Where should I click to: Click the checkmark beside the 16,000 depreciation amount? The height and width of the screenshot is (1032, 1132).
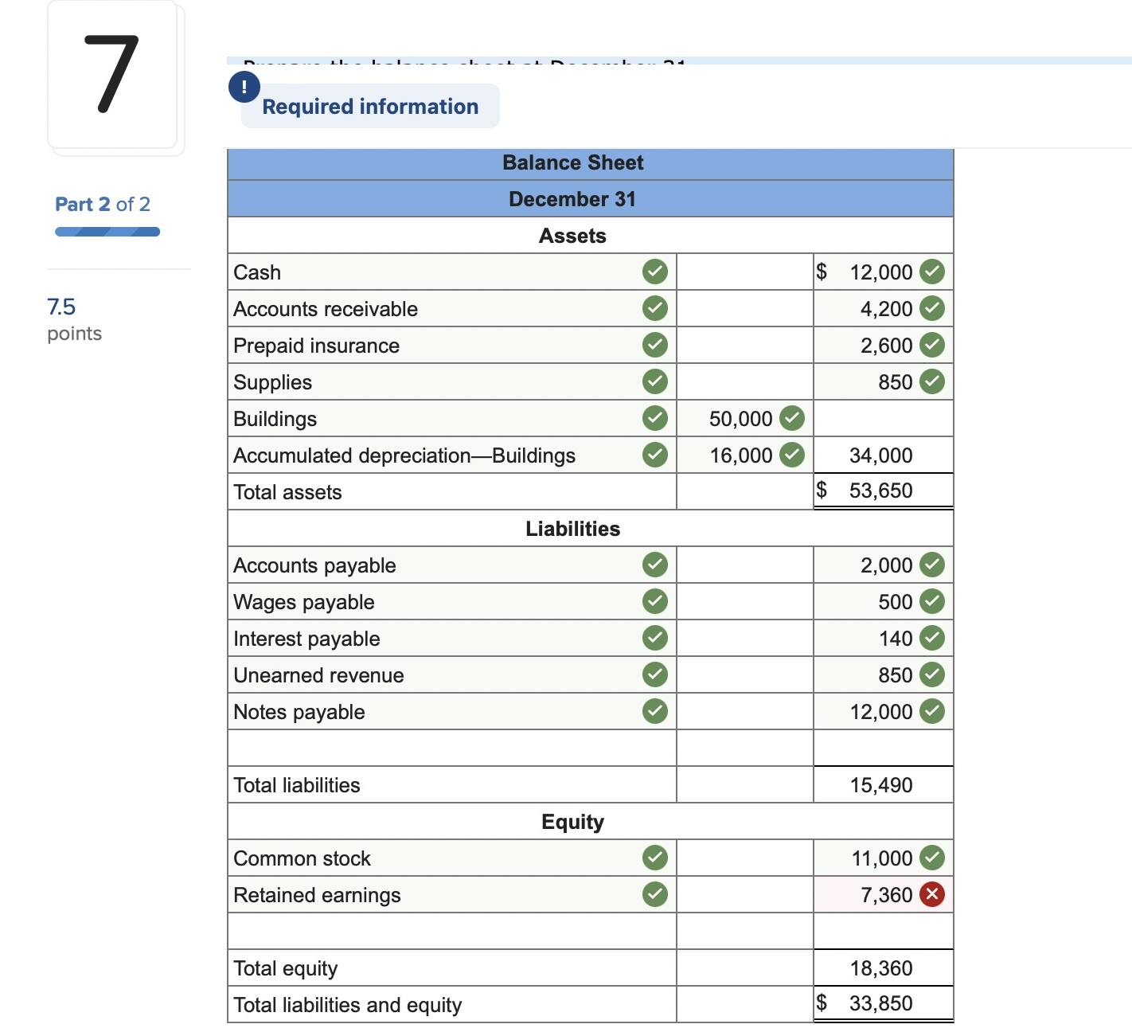tap(790, 455)
